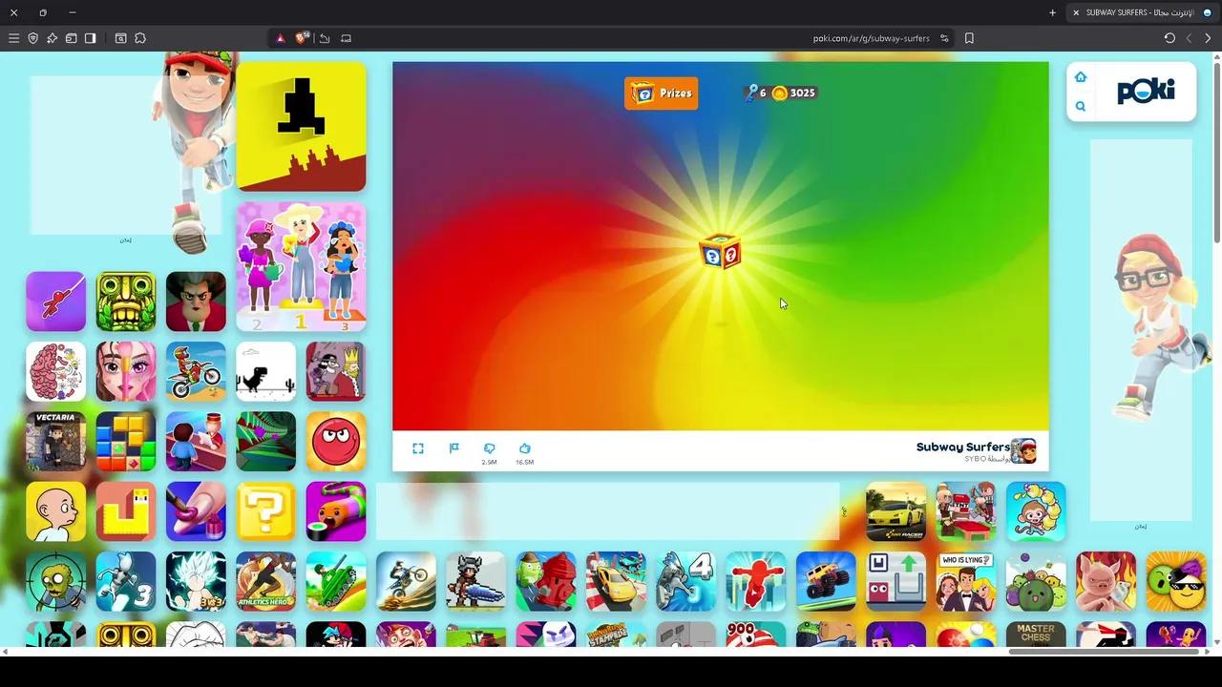Viewport: 1222px width, 687px height.
Task: Click the share arrow icon in address bar
Action: 325,38
